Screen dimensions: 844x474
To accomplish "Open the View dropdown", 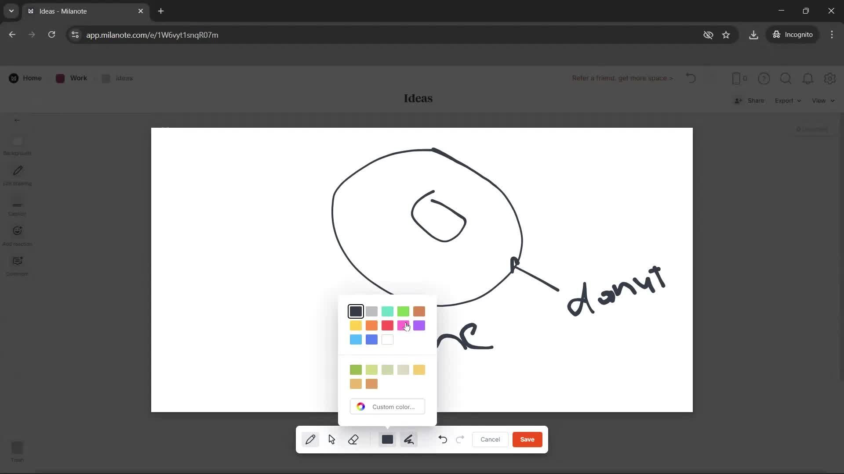I will [822, 101].
